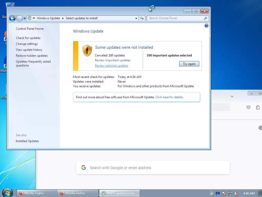
Task: Click the Pocket icon in Firefox toolbar
Action: pyautogui.click(x=248, y=107)
